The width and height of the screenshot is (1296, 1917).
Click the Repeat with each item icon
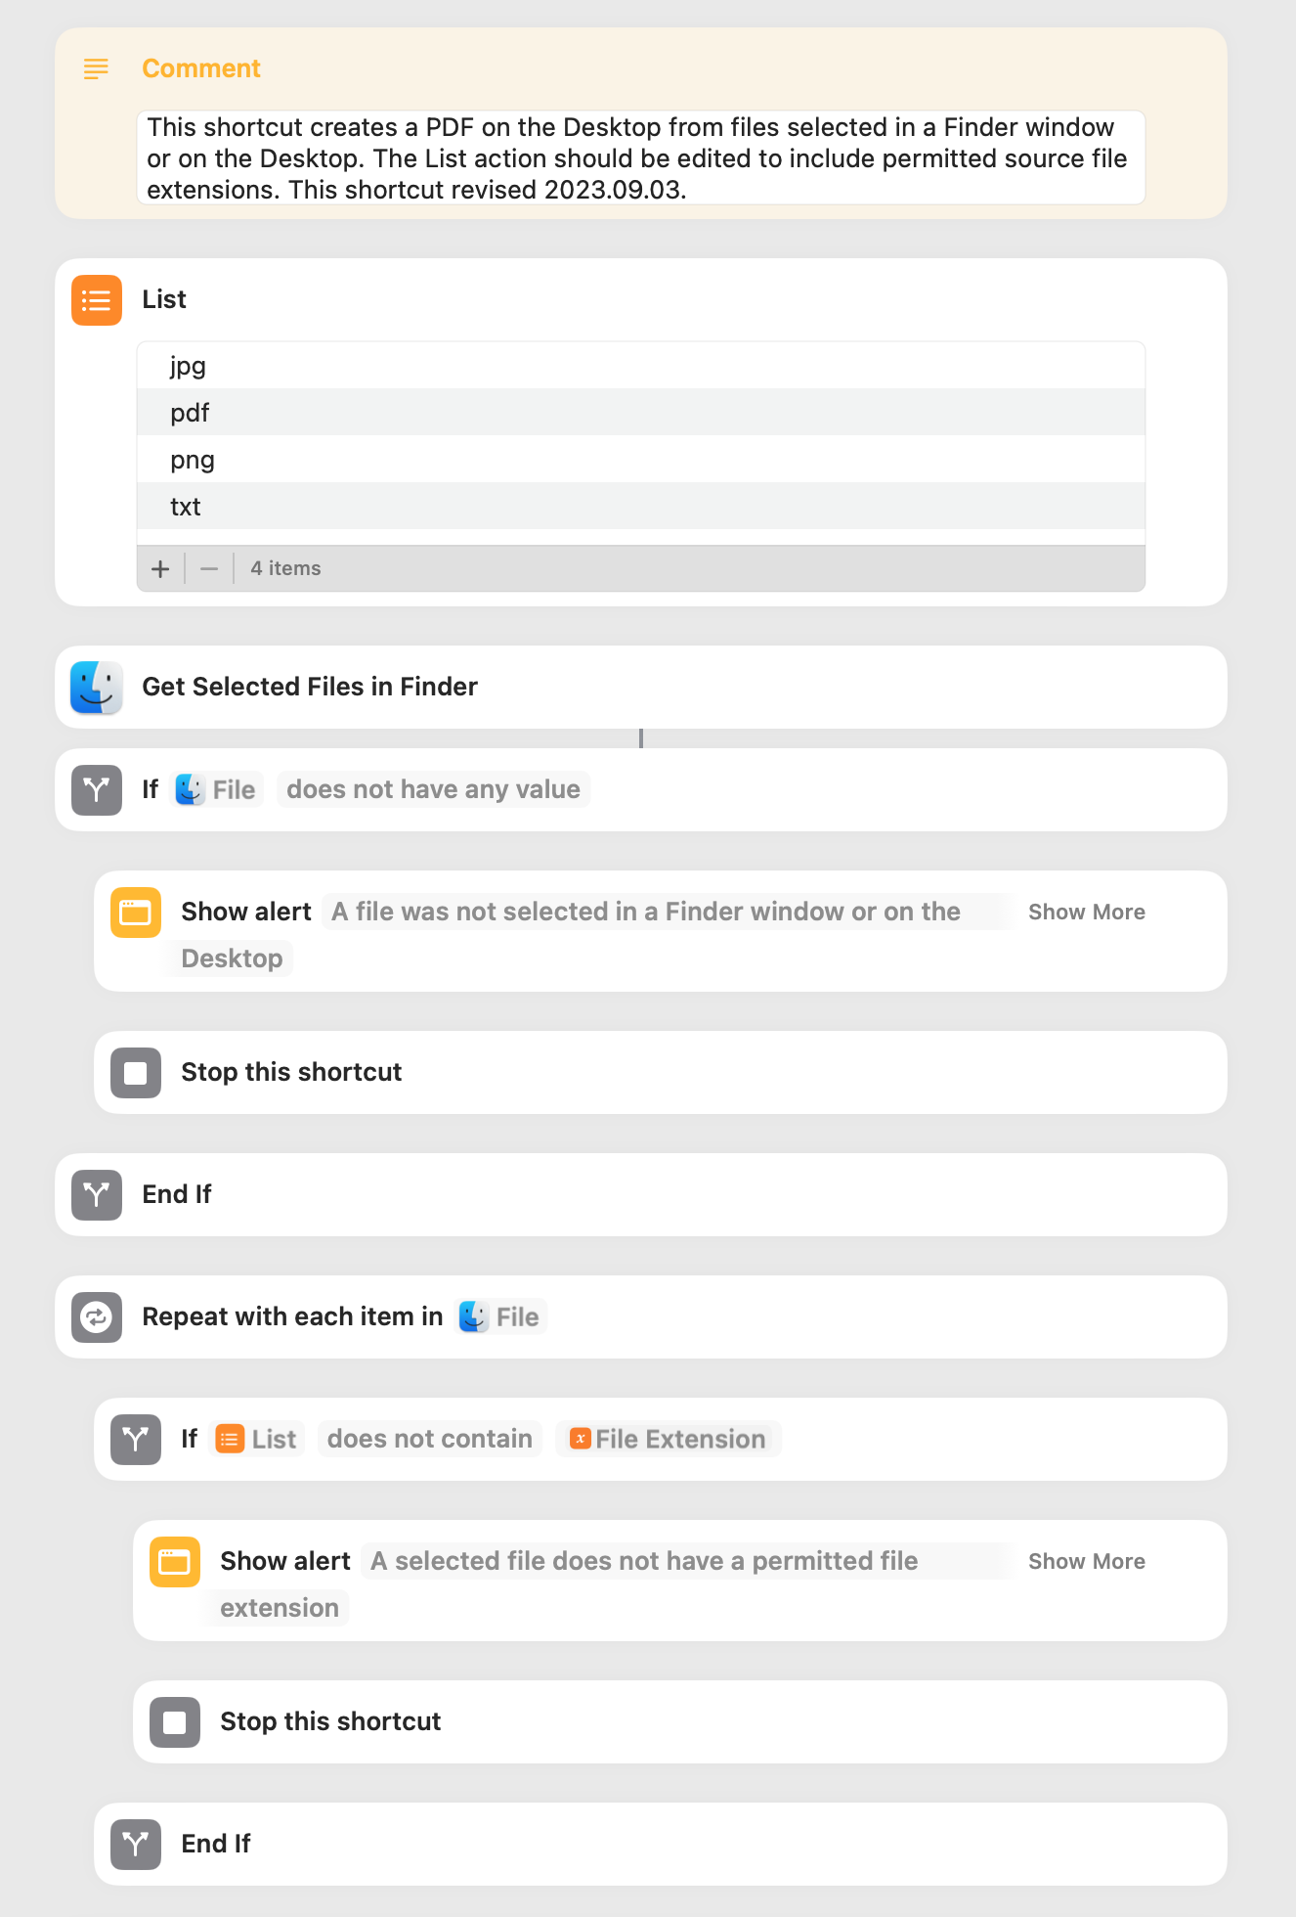point(97,1317)
